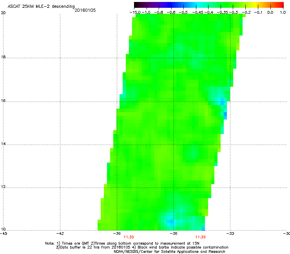Viewport: 290px width, 254px height.
Task: Click the color bar label '-0.45'
Action: coord(198,13)
